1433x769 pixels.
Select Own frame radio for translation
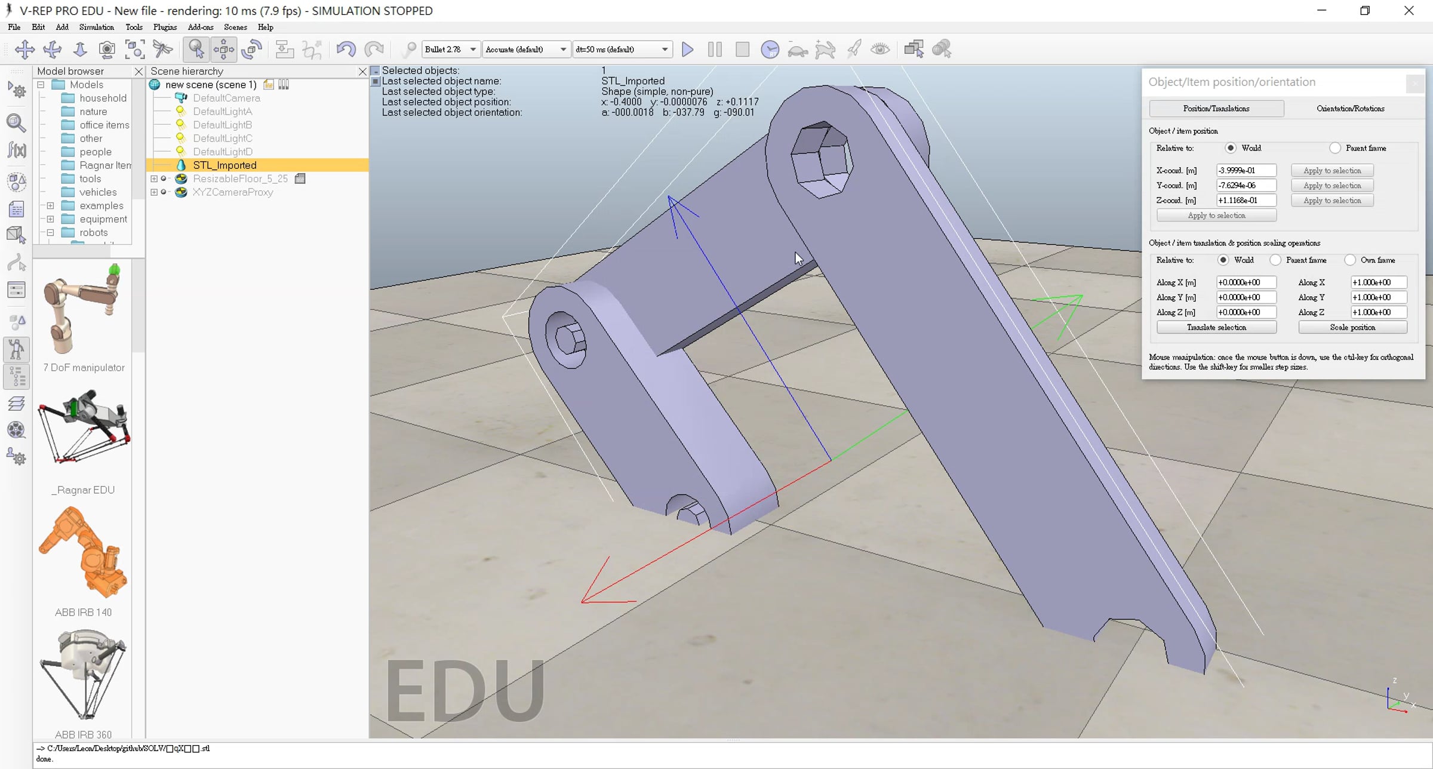coord(1350,260)
